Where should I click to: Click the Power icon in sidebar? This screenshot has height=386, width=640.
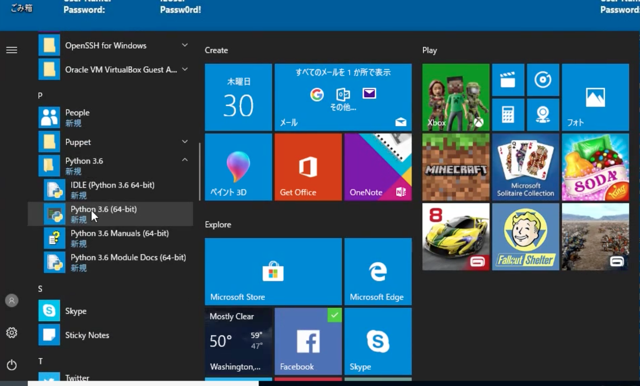[12, 365]
